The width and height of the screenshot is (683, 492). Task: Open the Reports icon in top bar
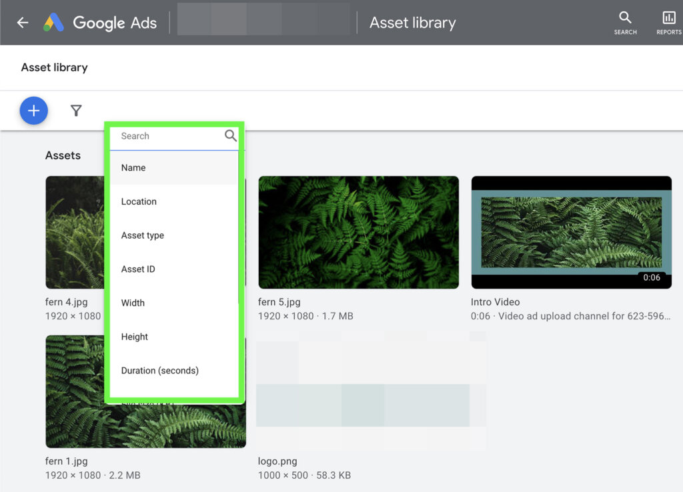point(669,22)
